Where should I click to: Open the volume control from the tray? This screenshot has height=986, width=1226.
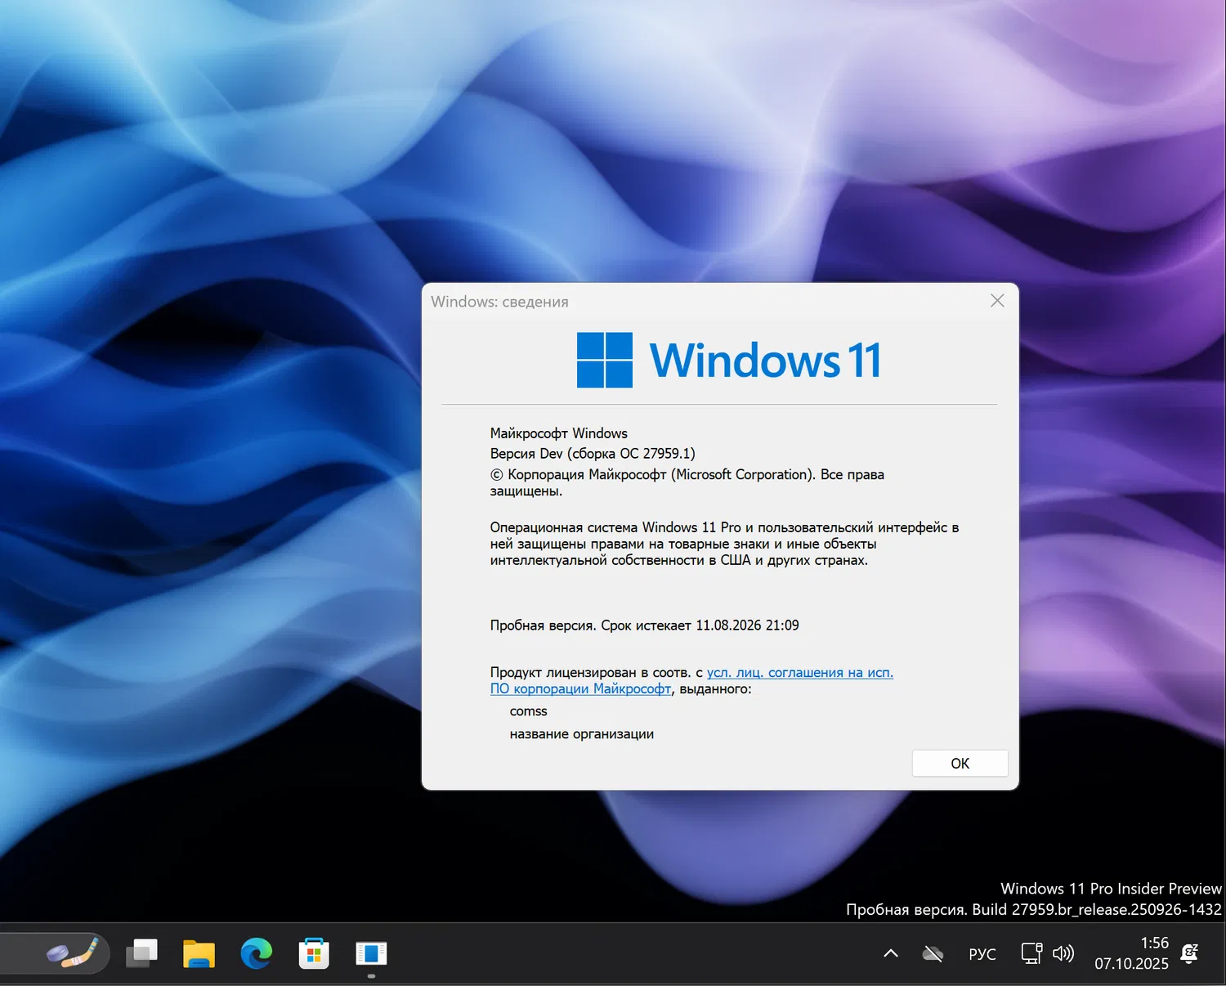coord(1063,953)
